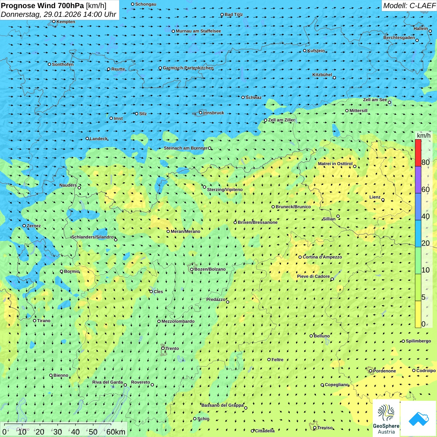Click the Pordenone city label

click(385, 371)
